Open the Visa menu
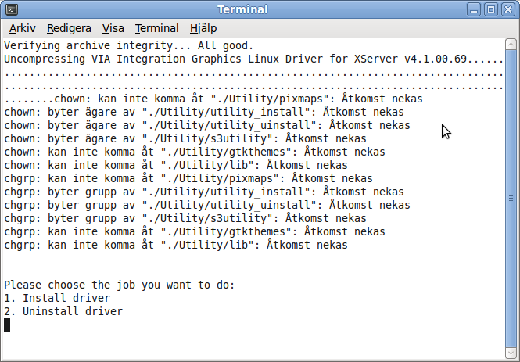 [113, 28]
